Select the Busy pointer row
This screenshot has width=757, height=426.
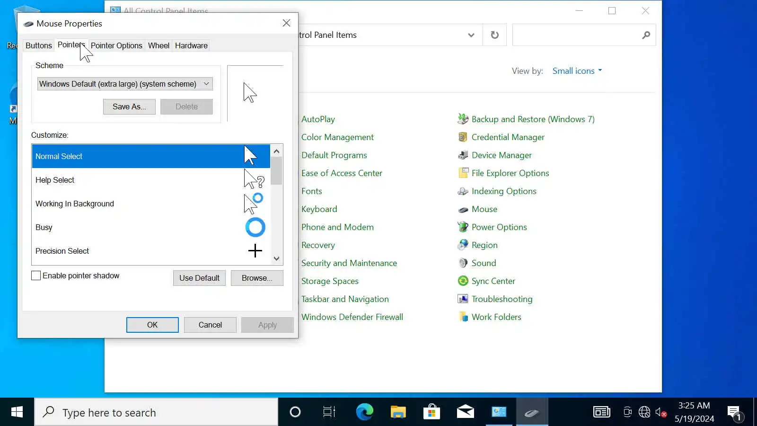coord(151,227)
